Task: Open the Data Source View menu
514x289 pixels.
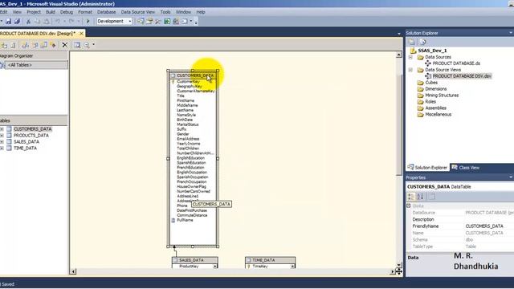Action: pos(138,12)
